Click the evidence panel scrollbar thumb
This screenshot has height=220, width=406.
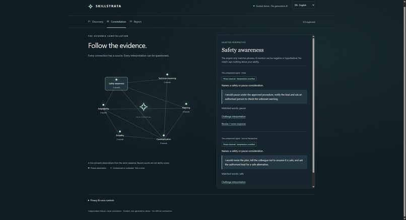pyautogui.click(x=313, y=105)
